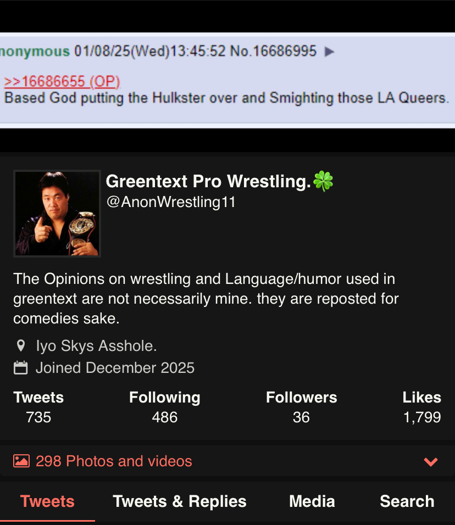This screenshot has width=455, height=525.
Task: Expand the photos and videos chevron
Action: pyautogui.click(x=430, y=462)
